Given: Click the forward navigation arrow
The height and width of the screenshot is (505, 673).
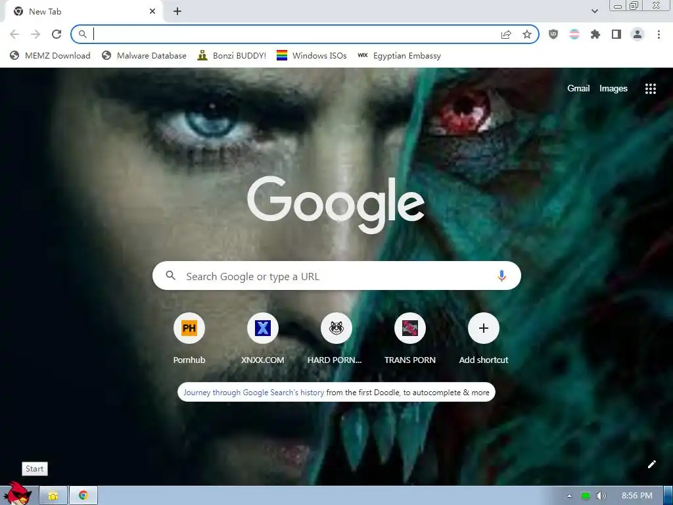Looking at the screenshot, I should coord(35,34).
